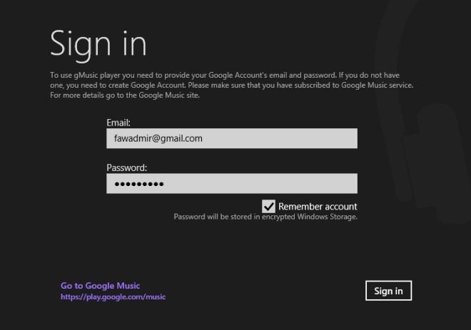The width and height of the screenshot is (471, 330).
Task: Click the encrypted Windows Storage note
Action: 265,217
